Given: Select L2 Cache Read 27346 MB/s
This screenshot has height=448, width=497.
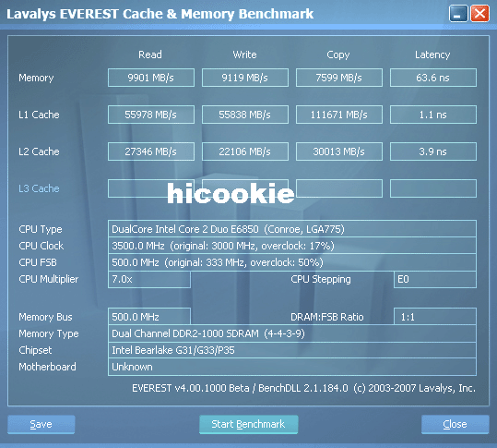Looking at the screenshot, I should coord(151,151).
